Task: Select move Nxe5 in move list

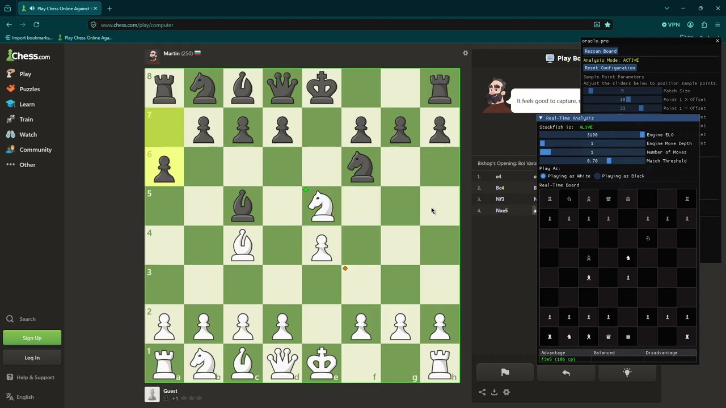Action: (501, 211)
